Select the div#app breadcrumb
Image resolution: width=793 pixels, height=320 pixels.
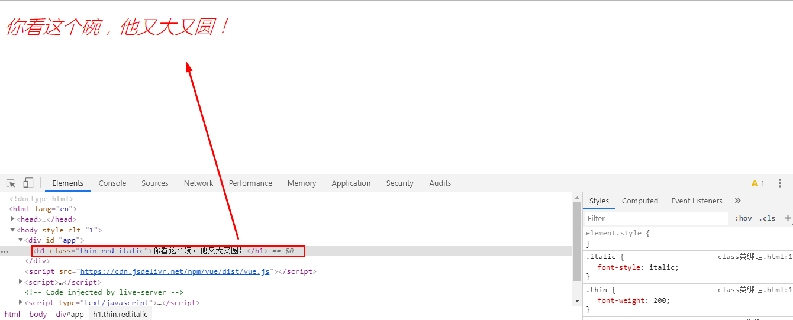pos(70,314)
